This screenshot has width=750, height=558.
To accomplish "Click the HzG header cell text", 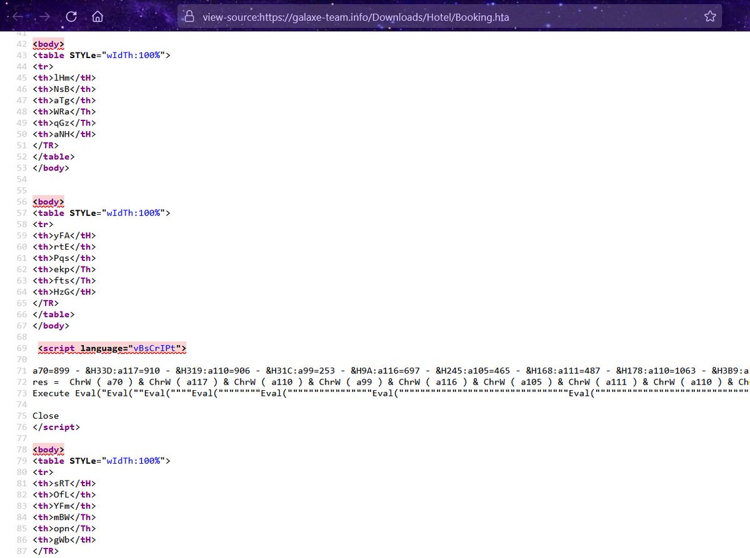I will tap(62, 291).
